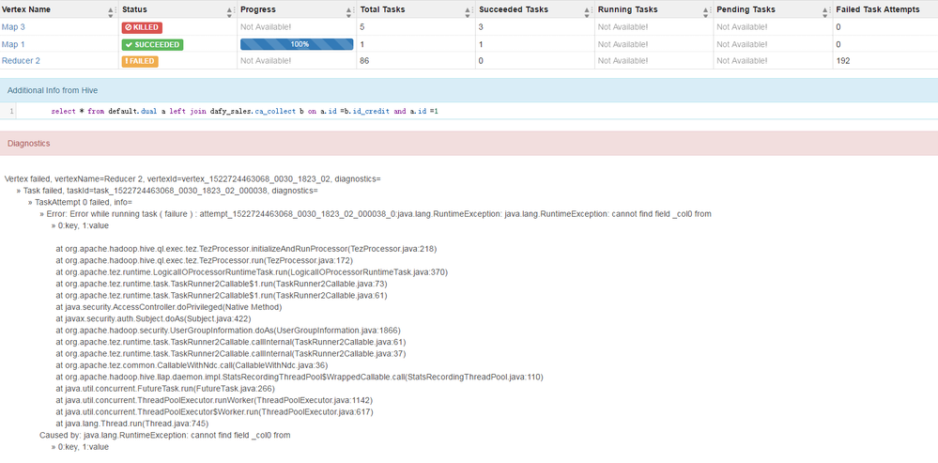The width and height of the screenshot is (938, 463).
Task: Click the Error while running task line
Action: tap(375, 213)
